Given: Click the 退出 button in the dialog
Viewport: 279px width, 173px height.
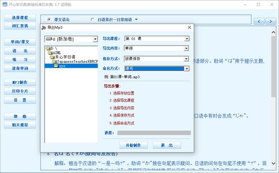Looking at the screenshot, I should [167, 145].
